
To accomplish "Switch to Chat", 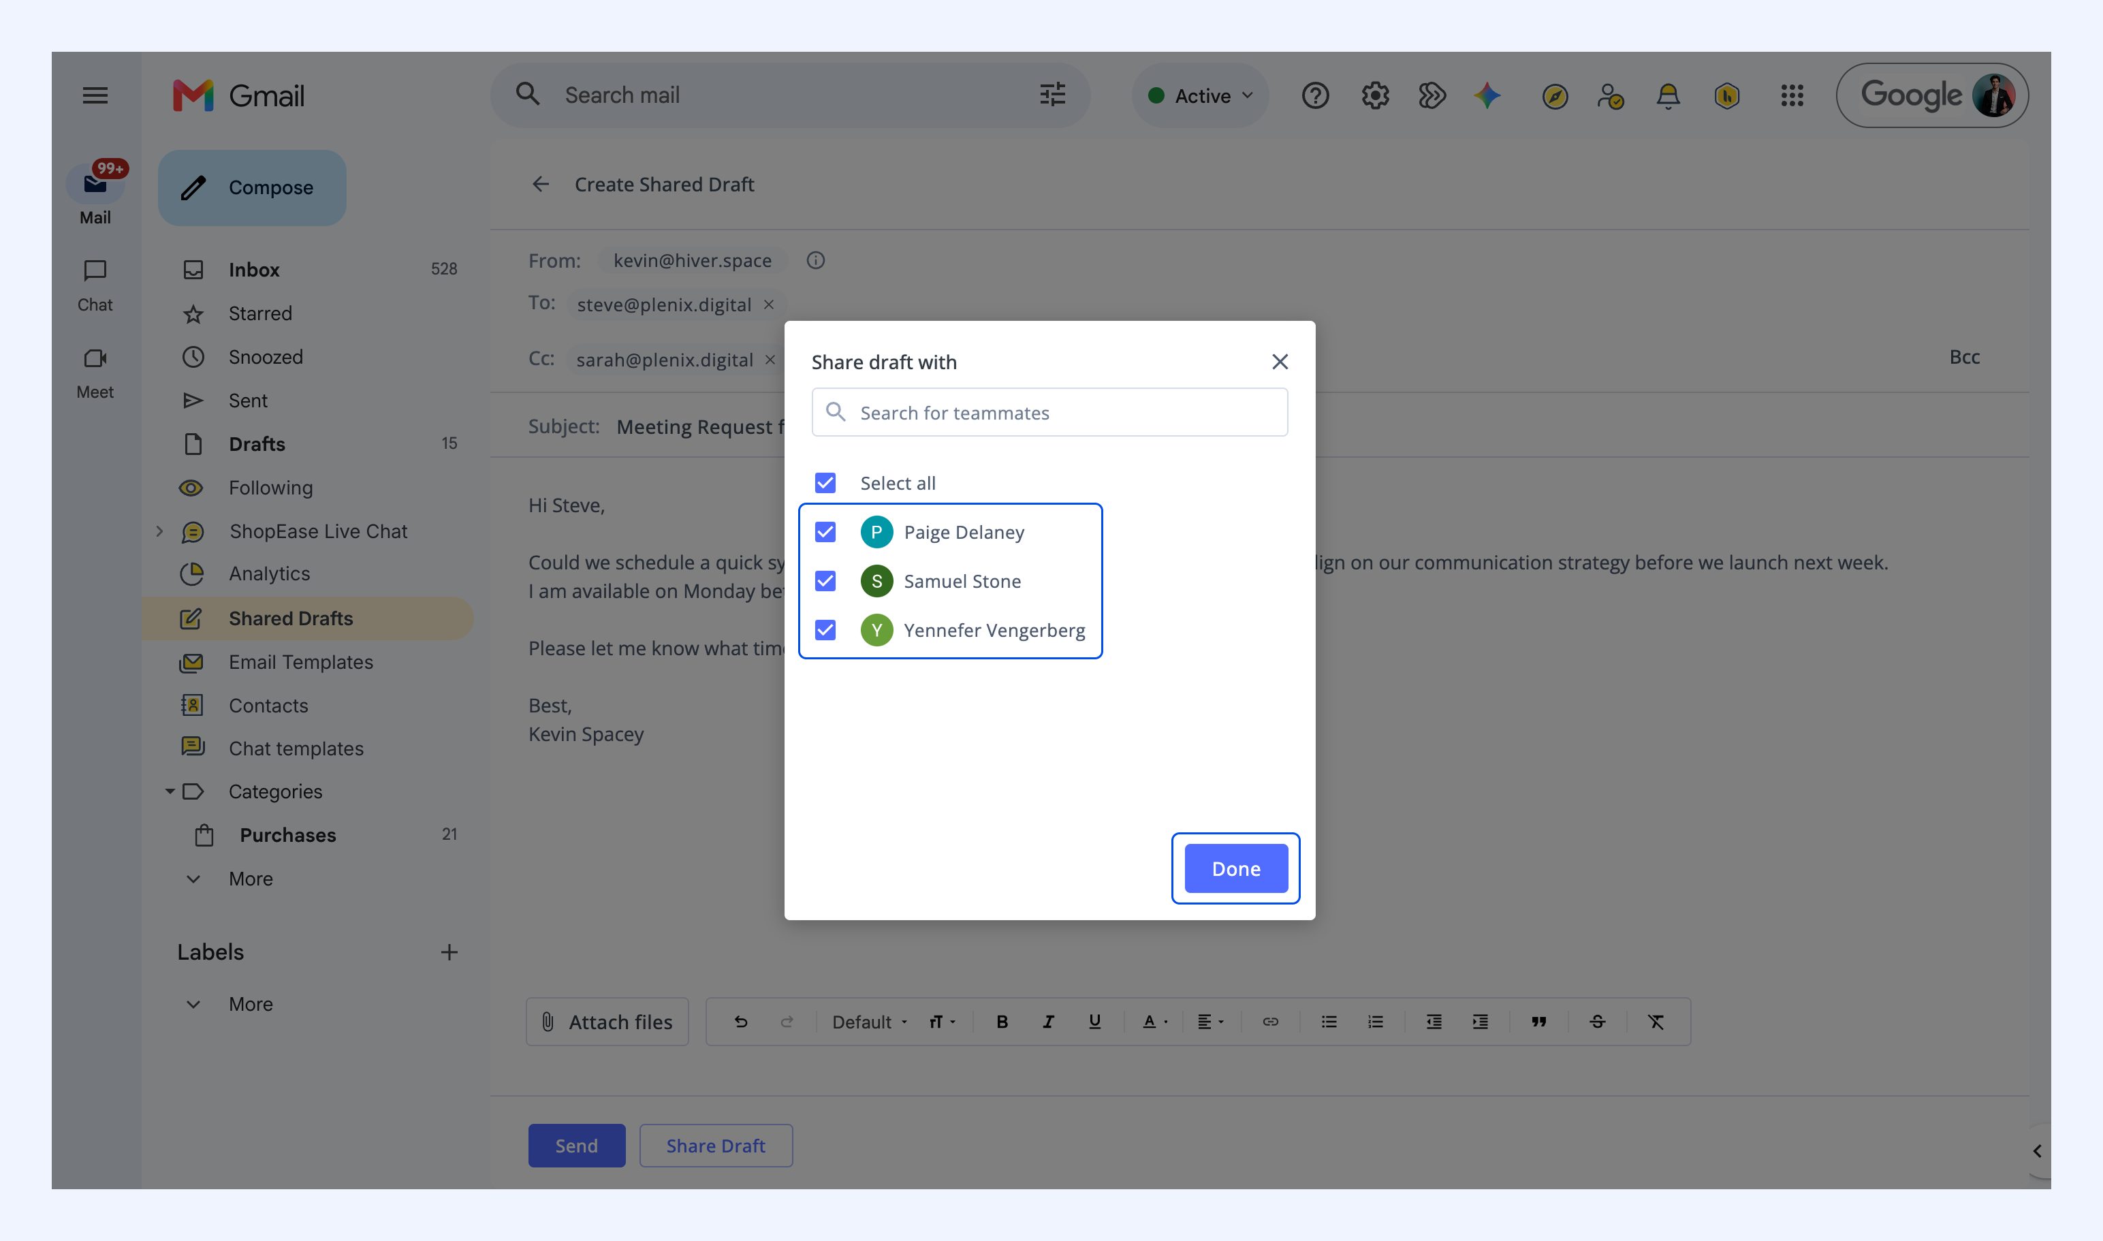I will click(95, 285).
